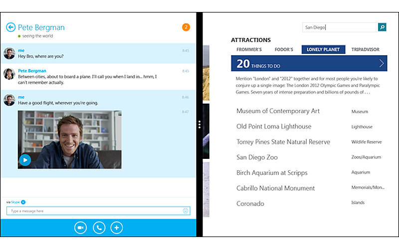Image resolution: width=399 pixels, height=249 pixels.
Task: Open the 20 Things To Do chevron
Action: [381, 63]
